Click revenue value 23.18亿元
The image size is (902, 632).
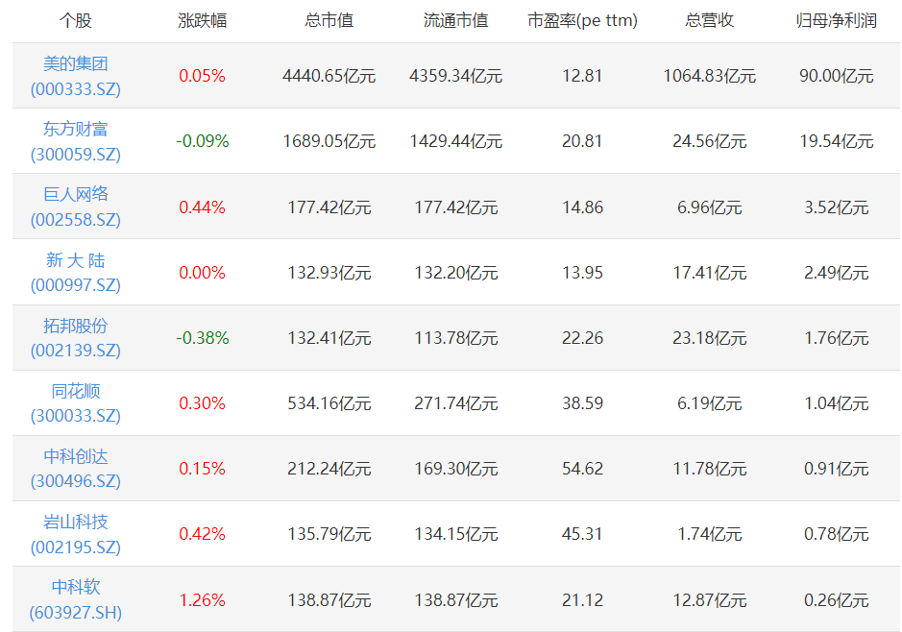[709, 338]
